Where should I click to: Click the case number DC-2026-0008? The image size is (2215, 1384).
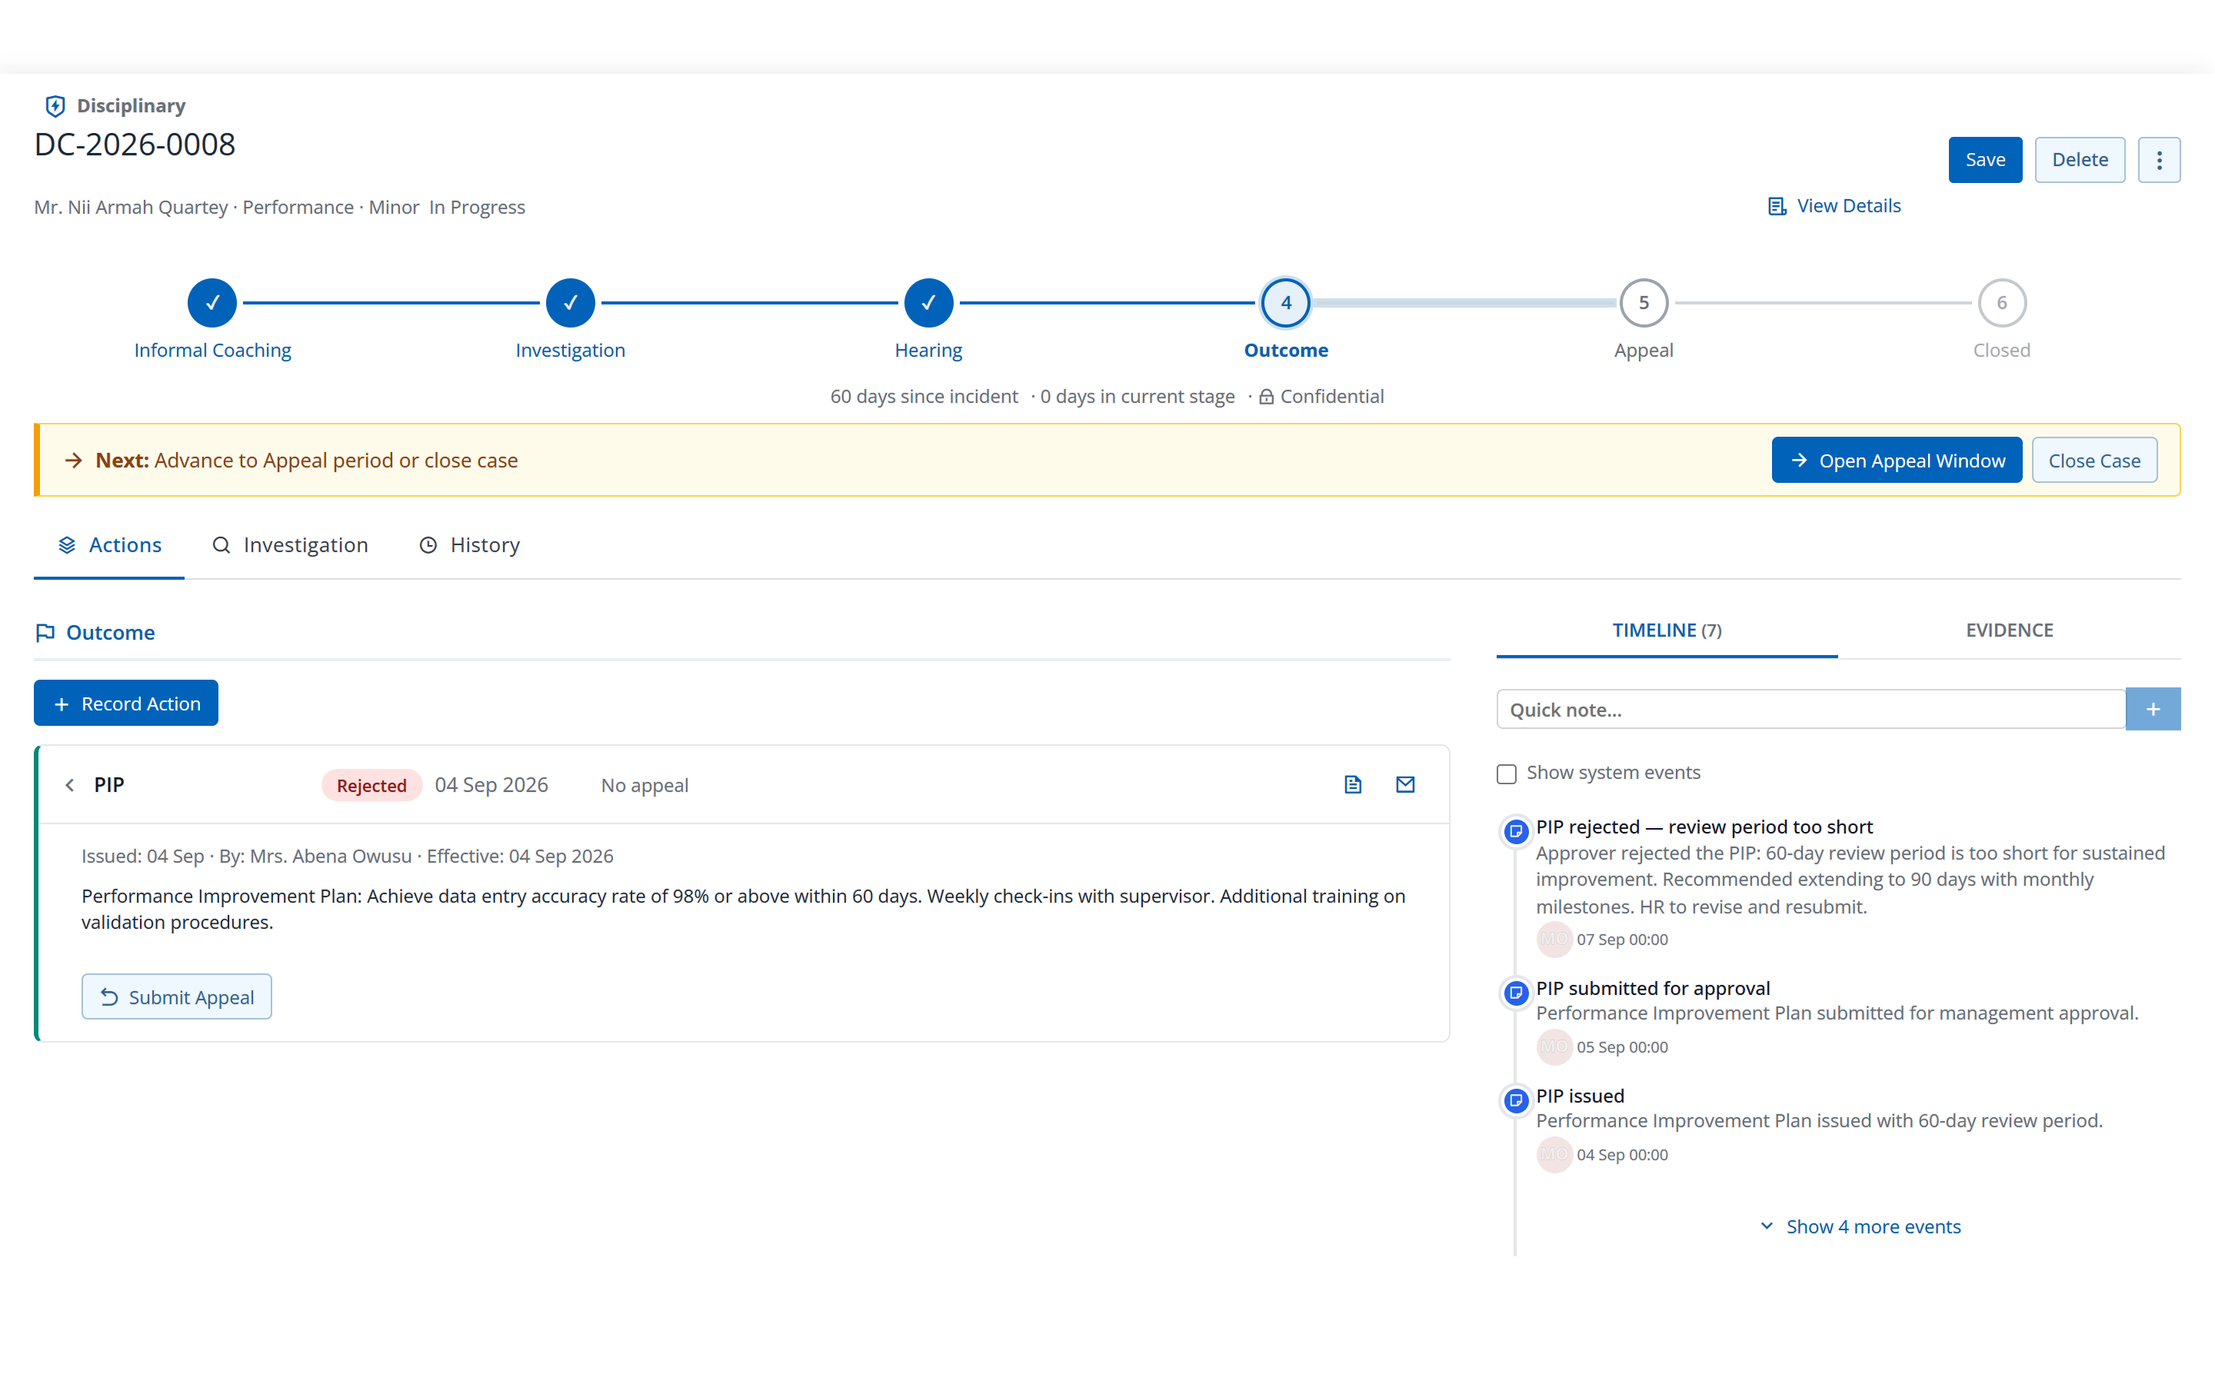click(x=135, y=144)
